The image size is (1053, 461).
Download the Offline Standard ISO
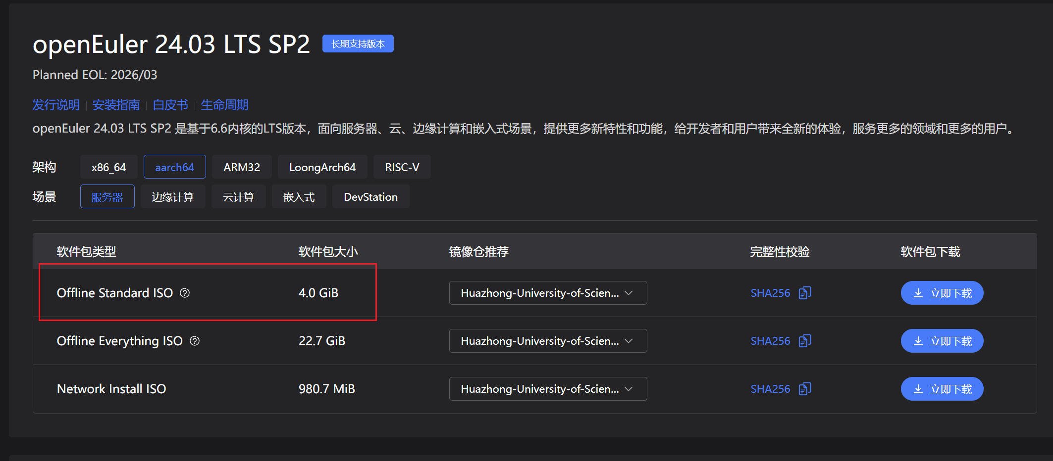click(942, 293)
